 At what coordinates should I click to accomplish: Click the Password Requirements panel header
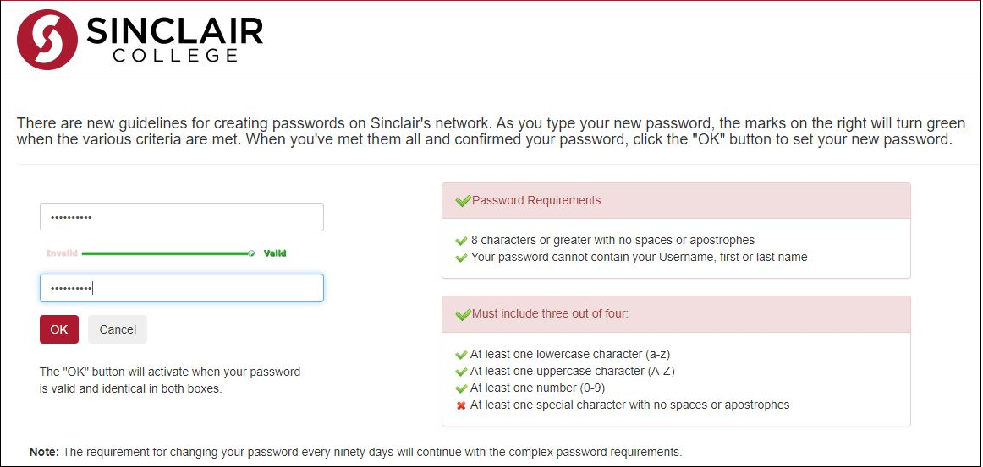coord(675,201)
